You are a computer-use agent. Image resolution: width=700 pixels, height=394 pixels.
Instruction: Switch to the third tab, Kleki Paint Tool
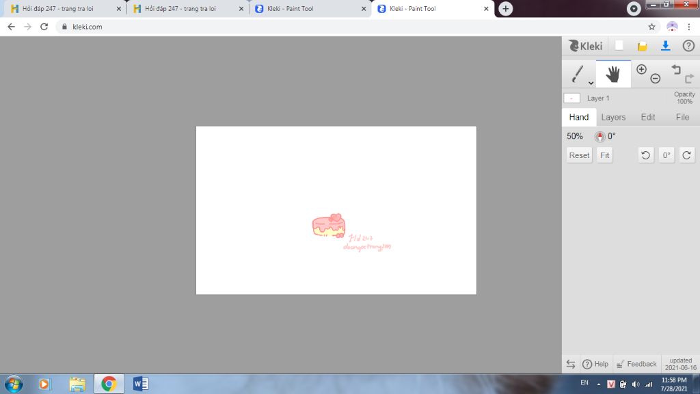click(x=310, y=8)
